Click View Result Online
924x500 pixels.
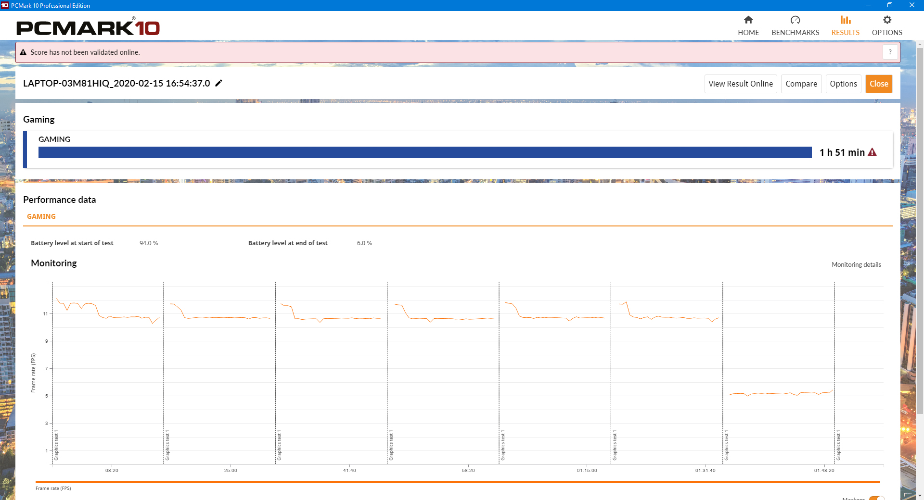click(x=741, y=84)
